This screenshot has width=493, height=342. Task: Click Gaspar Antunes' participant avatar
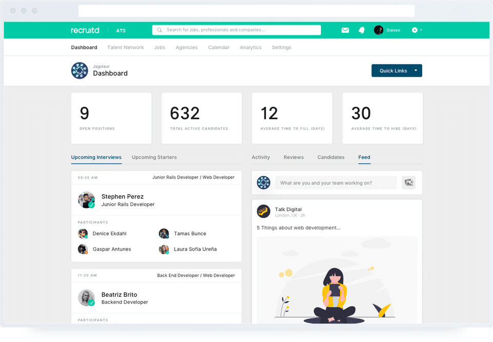(83, 249)
